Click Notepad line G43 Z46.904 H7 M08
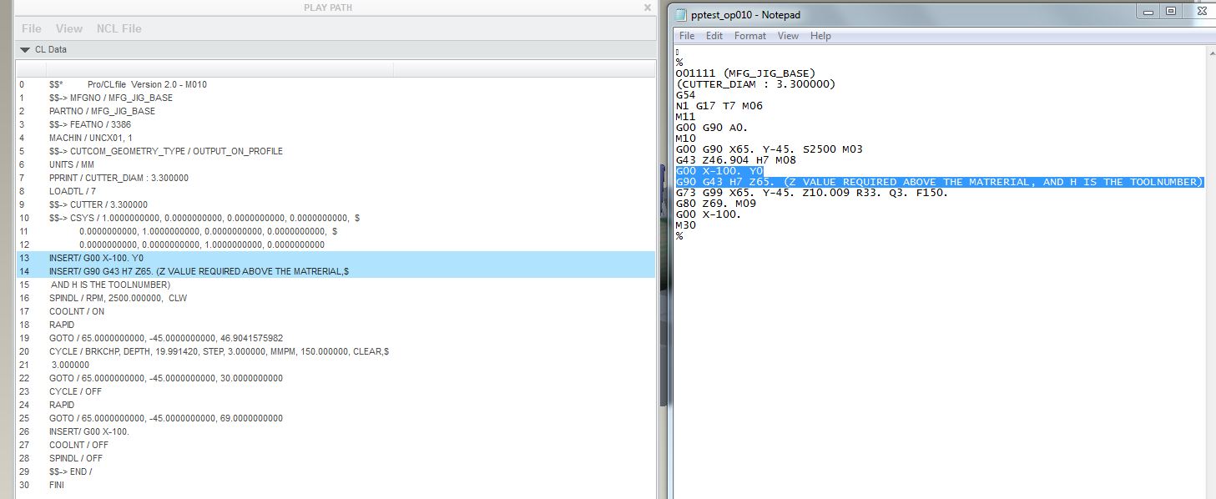1216x499 pixels. 736,160
